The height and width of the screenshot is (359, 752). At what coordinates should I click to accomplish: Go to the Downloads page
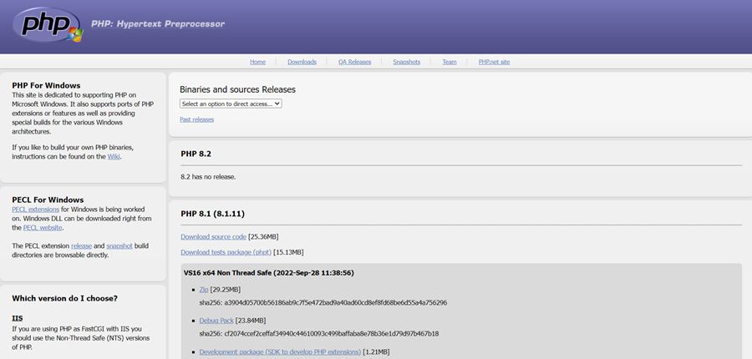tap(302, 62)
